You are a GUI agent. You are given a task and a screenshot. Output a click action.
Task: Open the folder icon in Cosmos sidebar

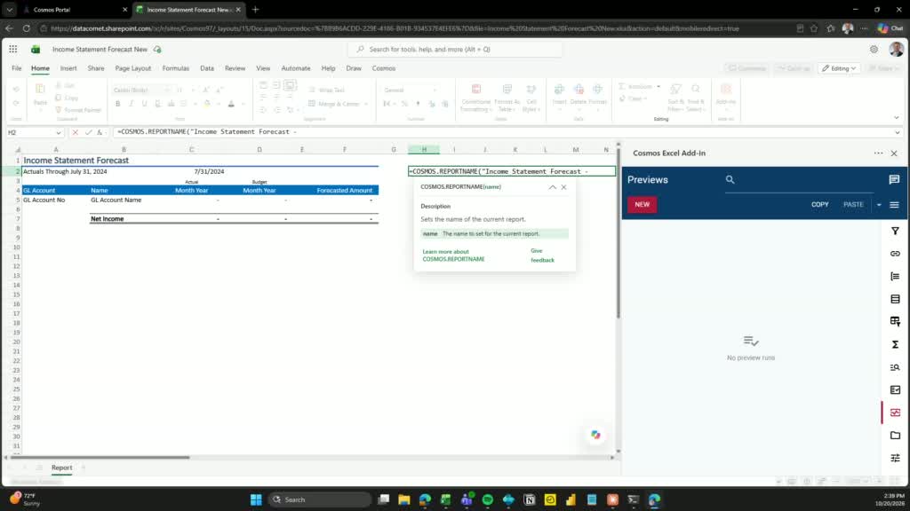click(x=895, y=435)
